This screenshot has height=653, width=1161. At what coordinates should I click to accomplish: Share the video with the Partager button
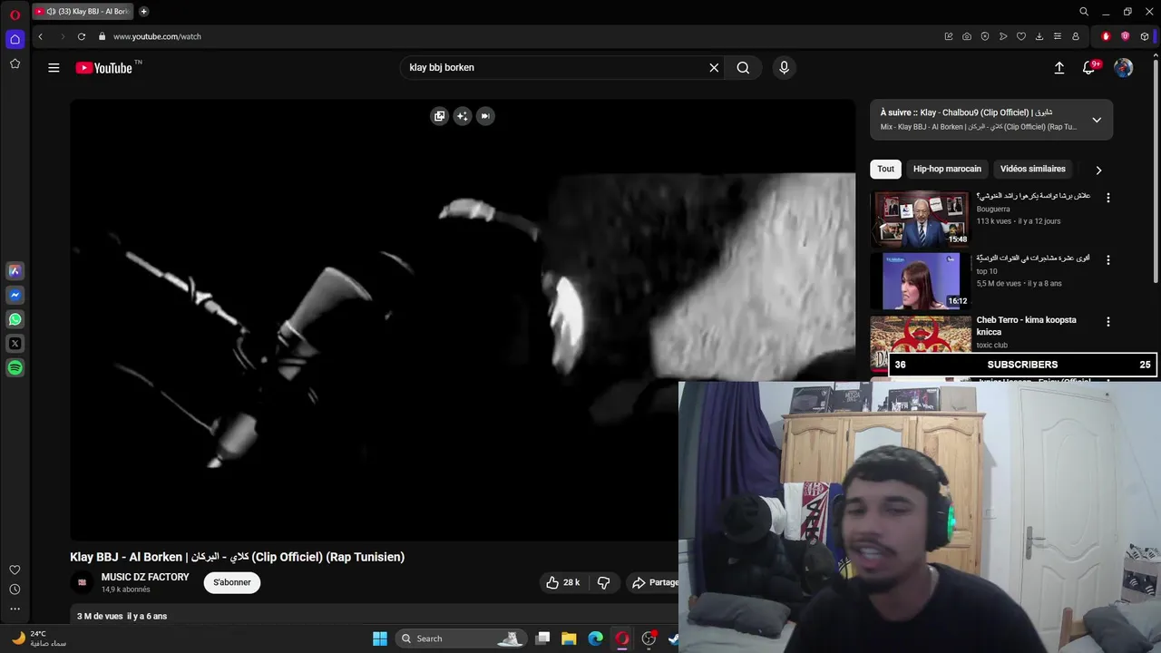coord(655,582)
